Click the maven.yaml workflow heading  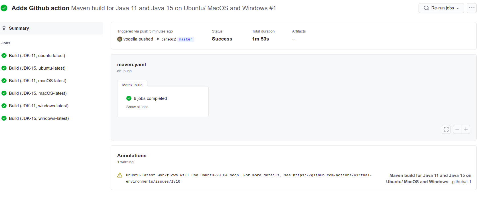coord(131,64)
